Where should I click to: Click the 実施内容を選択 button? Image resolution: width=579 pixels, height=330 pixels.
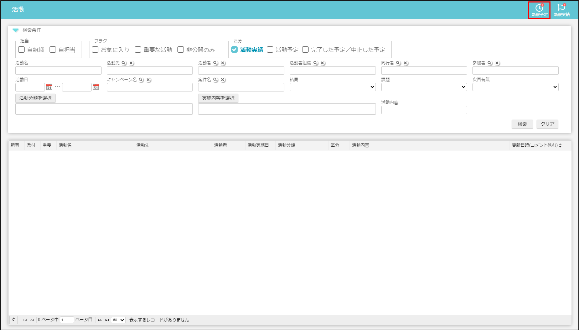click(218, 98)
